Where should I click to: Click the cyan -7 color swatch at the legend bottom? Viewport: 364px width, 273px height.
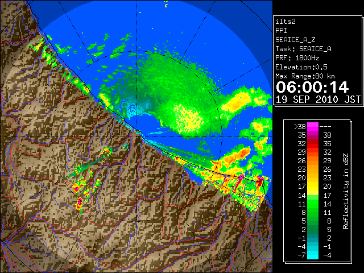click(313, 255)
